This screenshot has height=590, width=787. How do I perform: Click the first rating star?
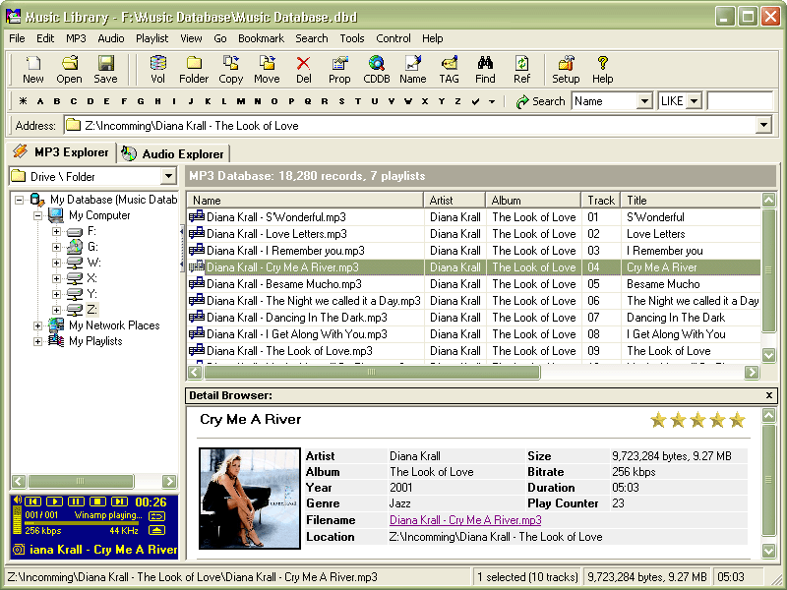[658, 420]
